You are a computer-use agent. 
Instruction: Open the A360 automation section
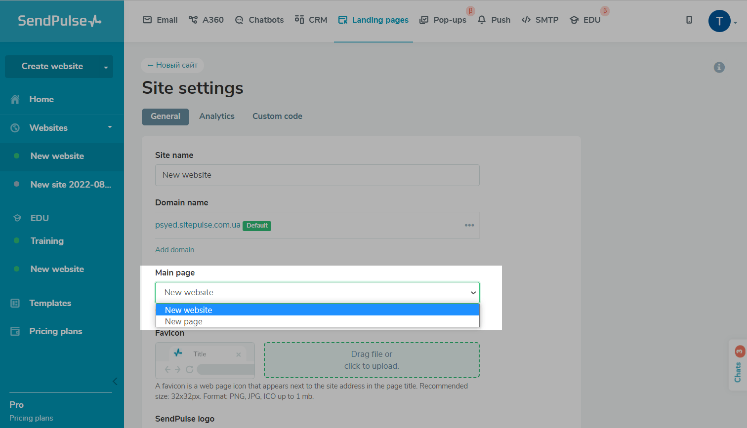click(206, 20)
